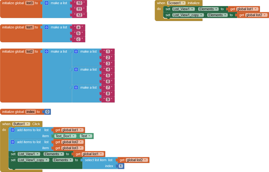Click the "1" index block in select list item
269x172 pixels.
click(x=120, y=166)
